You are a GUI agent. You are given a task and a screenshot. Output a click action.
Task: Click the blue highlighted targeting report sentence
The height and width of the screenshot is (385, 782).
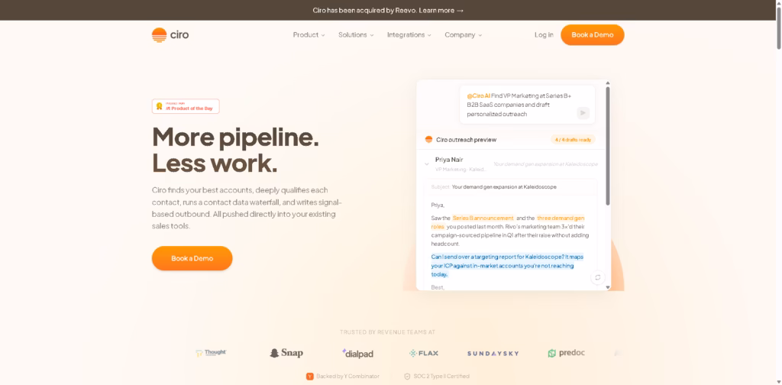click(507, 265)
